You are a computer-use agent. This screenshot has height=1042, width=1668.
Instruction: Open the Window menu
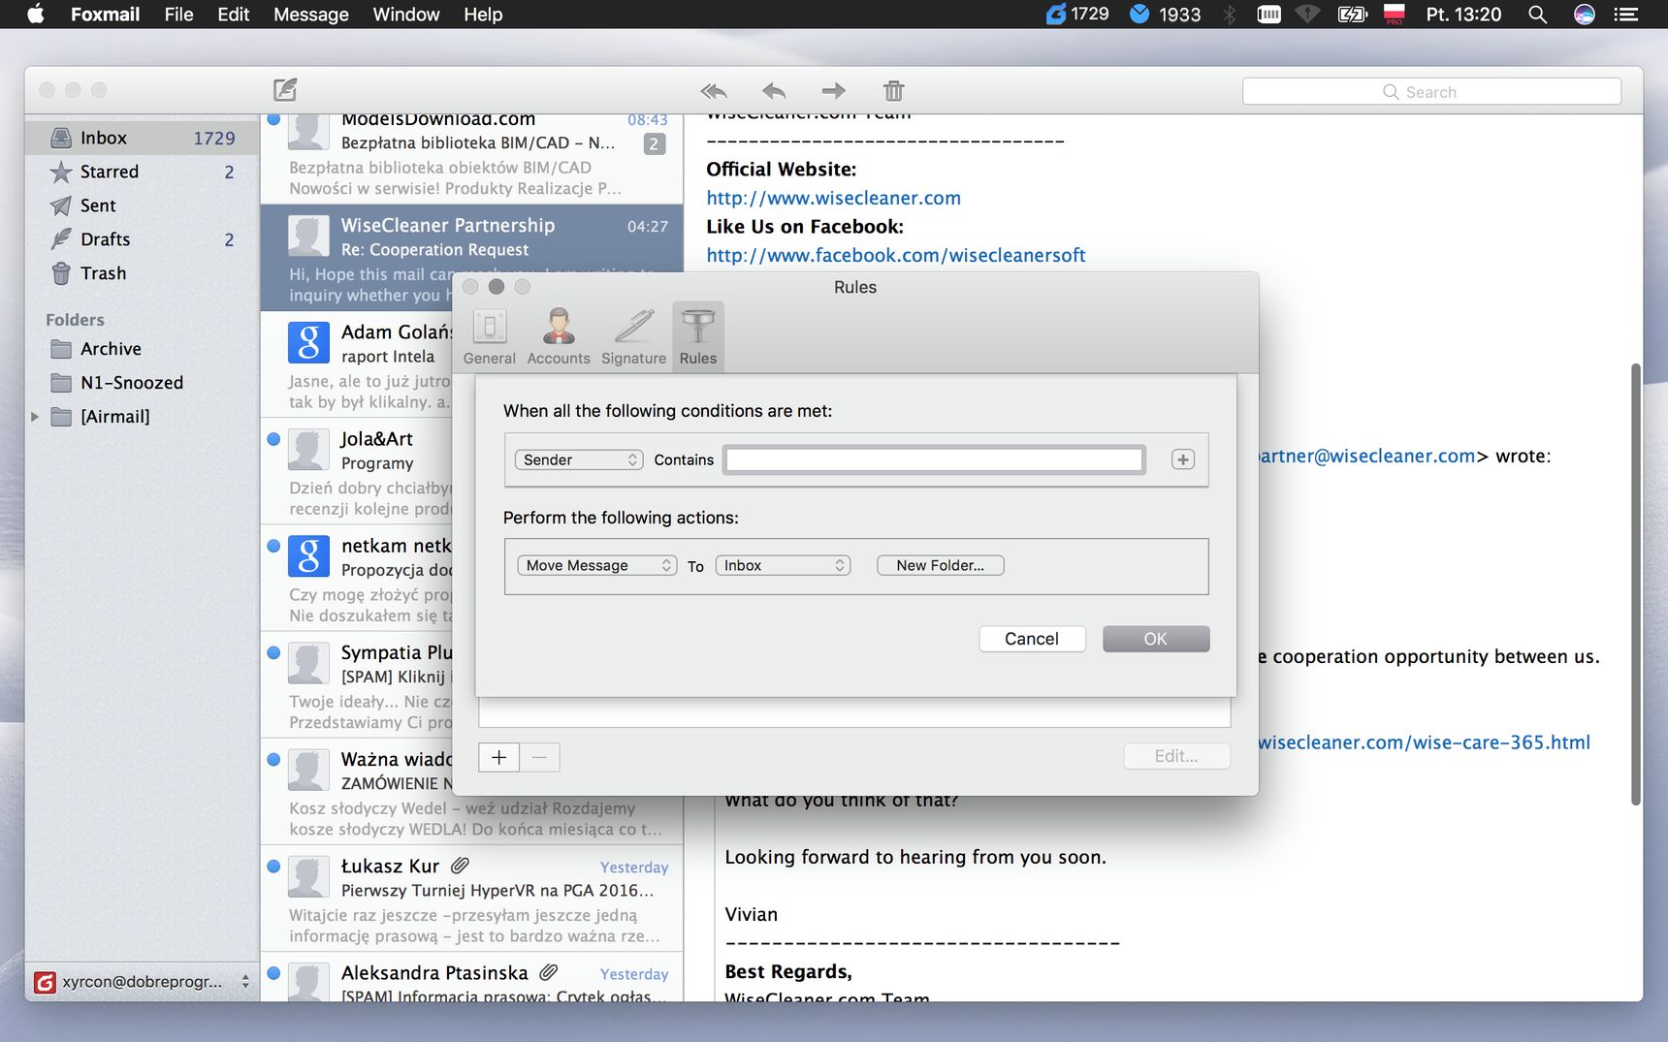(405, 15)
